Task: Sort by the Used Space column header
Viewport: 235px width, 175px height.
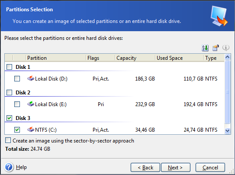Action: pos(179,58)
